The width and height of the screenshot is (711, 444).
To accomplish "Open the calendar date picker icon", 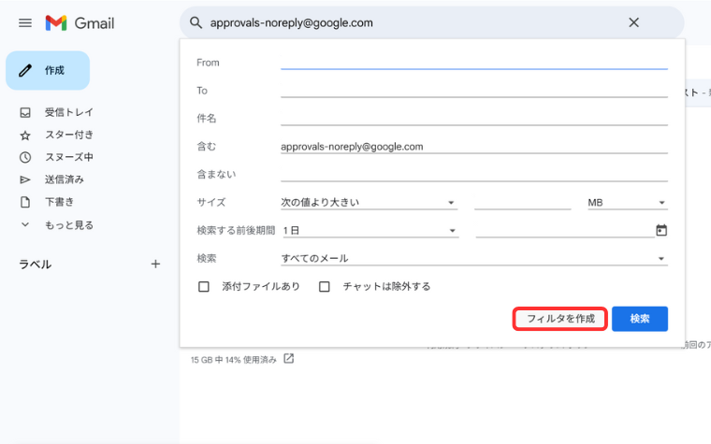I will [661, 230].
